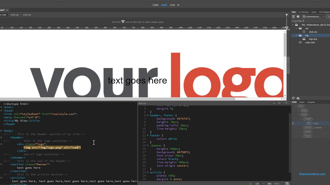
Task: Expand the head node in DOM panel
Action: coord(299,110)
